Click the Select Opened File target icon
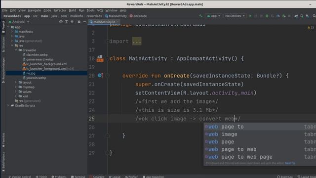The width and height of the screenshot is (316, 178). point(61,22)
